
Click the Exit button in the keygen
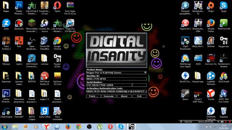click(x=139, y=96)
